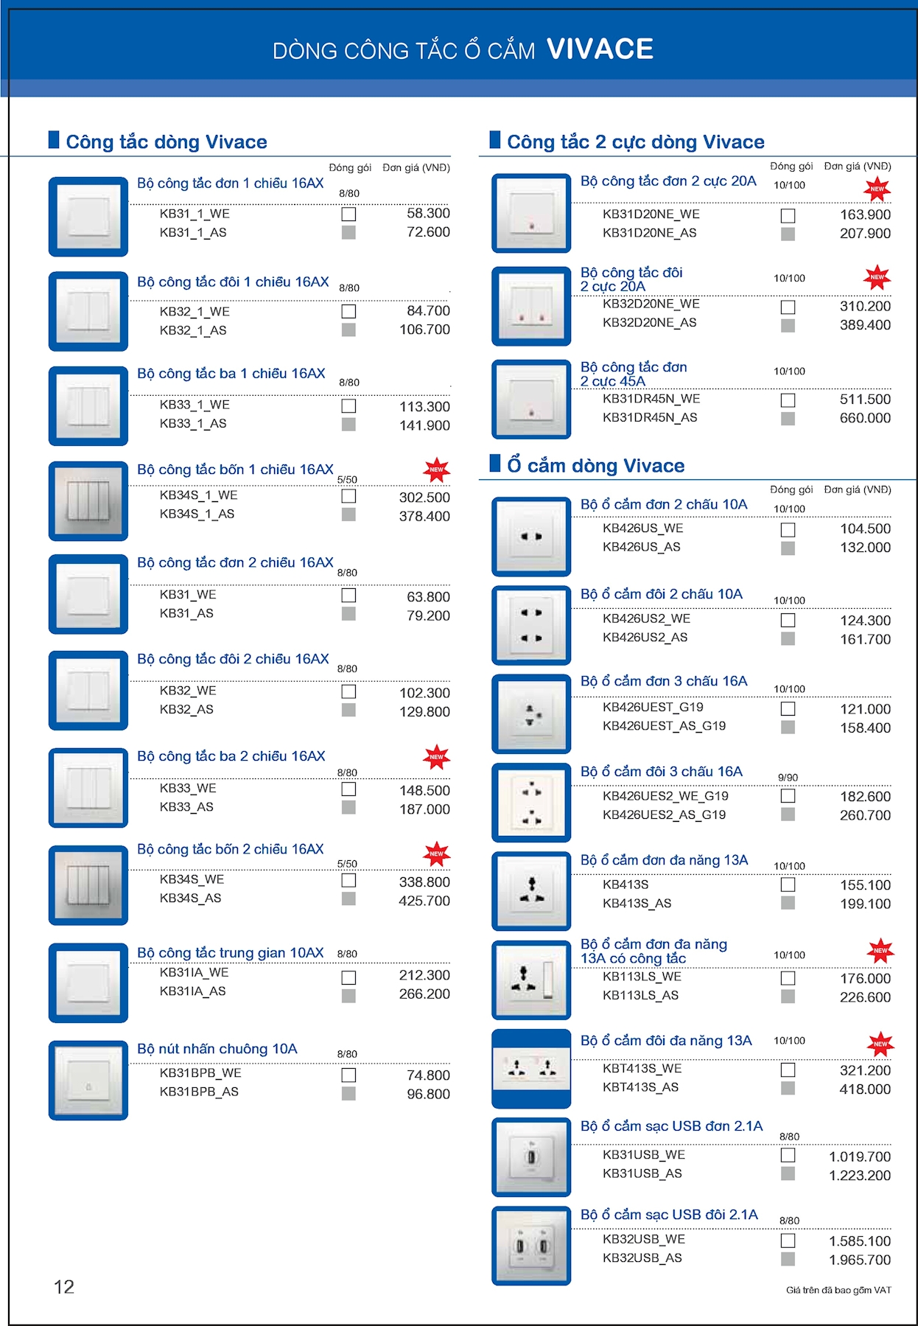The image size is (918, 1326).
Task: Click the Công tắc 2 cực dòng Vivace heading
Action: coord(636,142)
